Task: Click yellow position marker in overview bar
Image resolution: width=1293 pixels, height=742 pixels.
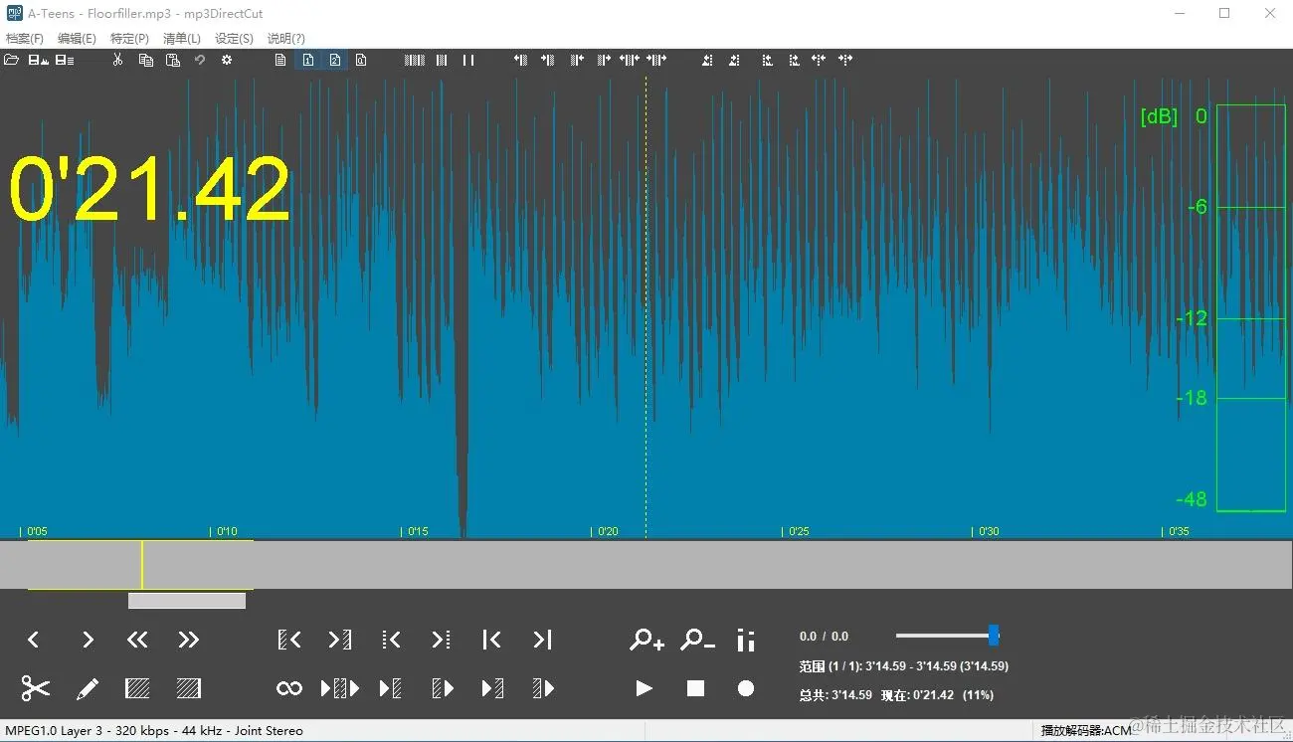Action: pos(142,565)
